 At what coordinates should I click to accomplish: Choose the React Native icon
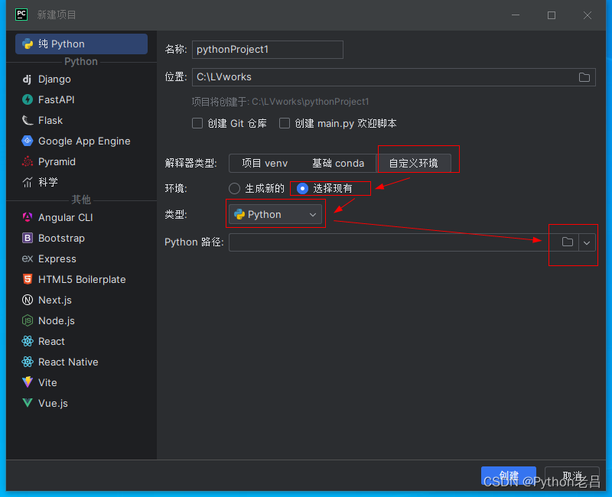click(28, 362)
